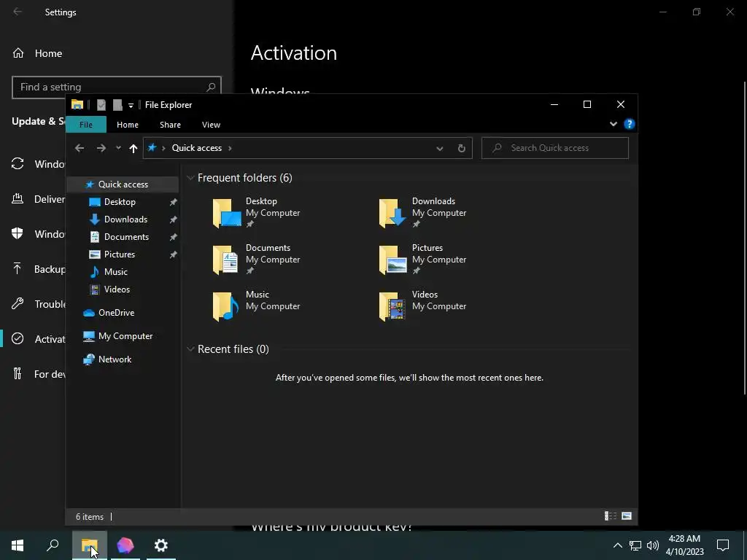Open Desktop in the navigation pane
The image size is (747, 560).
pyautogui.click(x=120, y=202)
